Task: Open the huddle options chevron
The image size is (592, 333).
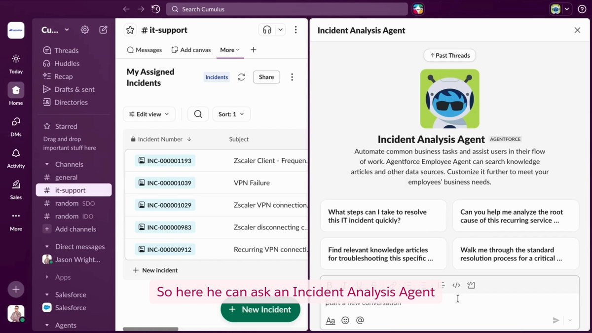Action: point(280,30)
